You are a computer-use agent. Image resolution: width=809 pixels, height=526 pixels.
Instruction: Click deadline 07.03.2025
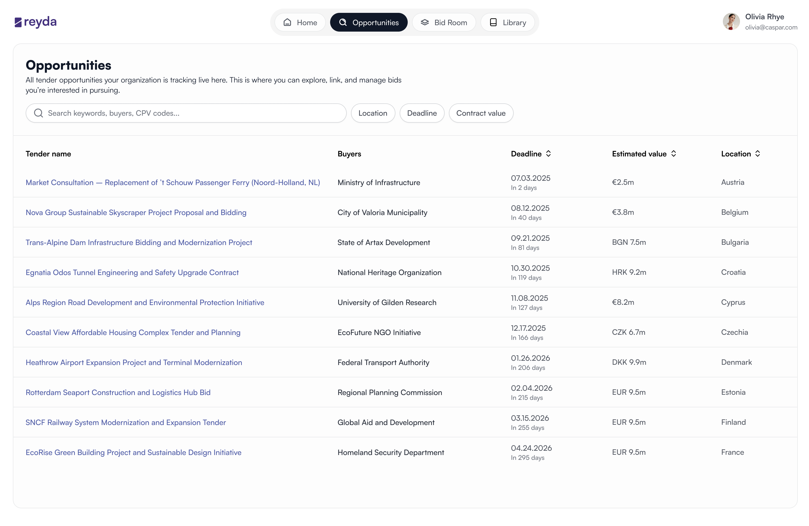[531, 178]
